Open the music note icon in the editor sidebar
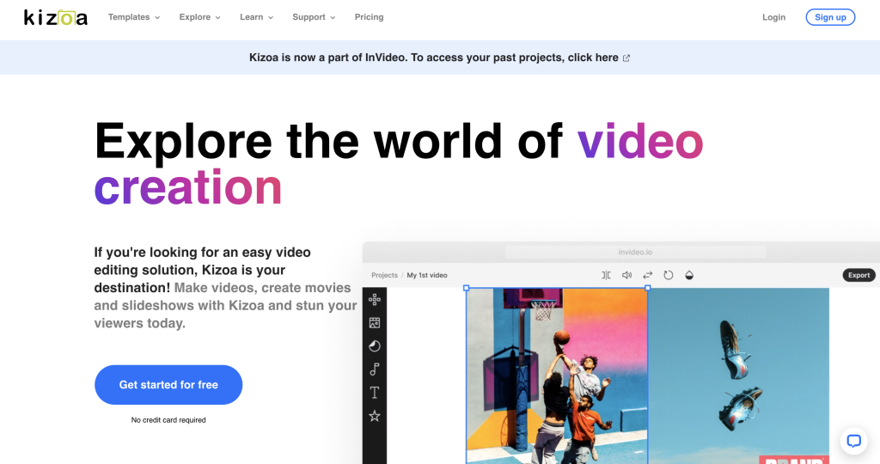The height and width of the screenshot is (464, 880). 375,369
